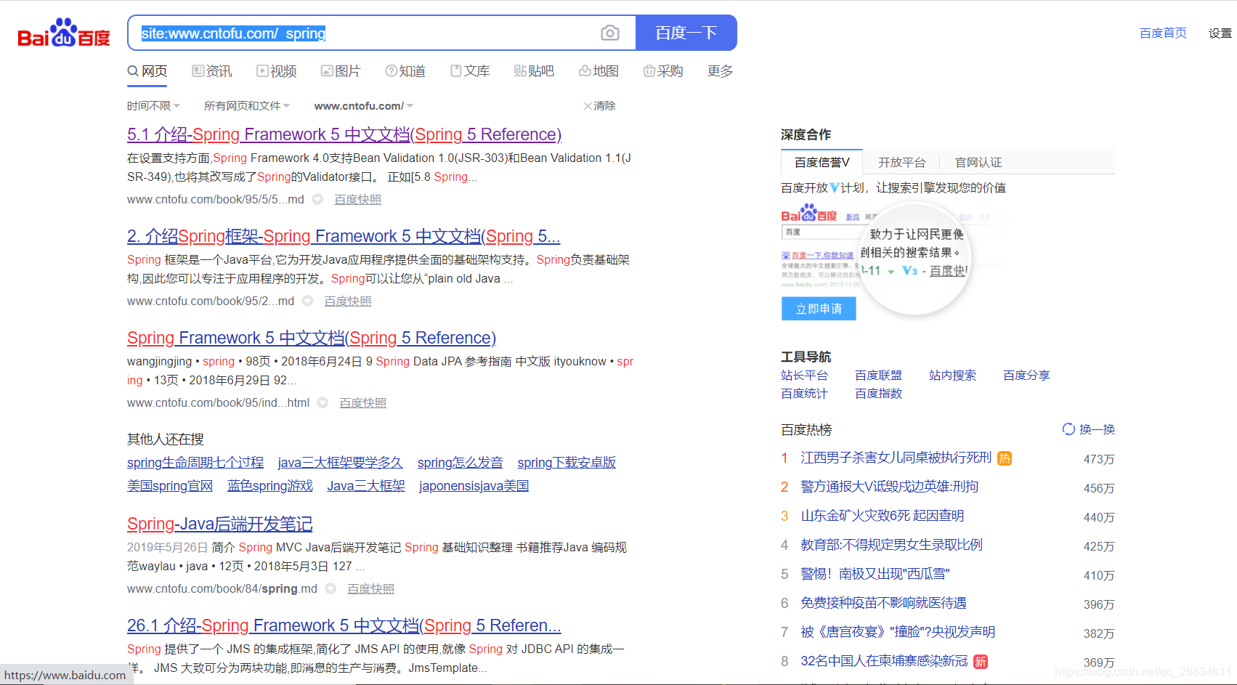Open 站内搜索 tool link
Image resolution: width=1237 pixels, height=685 pixels.
point(952,376)
